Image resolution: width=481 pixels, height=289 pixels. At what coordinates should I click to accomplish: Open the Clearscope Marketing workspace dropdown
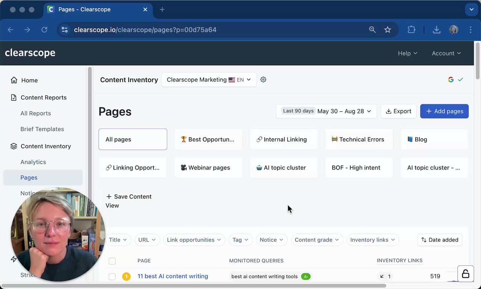[x=209, y=80]
